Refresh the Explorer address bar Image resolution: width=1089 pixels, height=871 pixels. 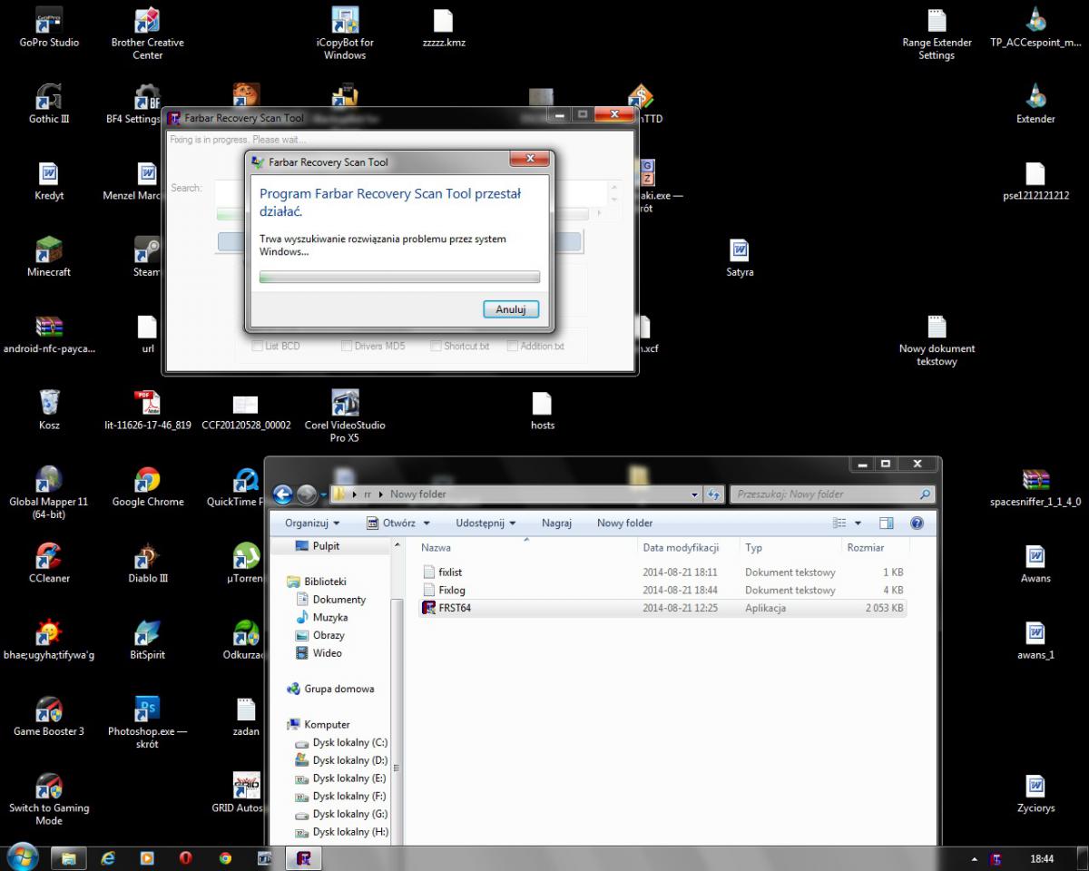point(713,494)
